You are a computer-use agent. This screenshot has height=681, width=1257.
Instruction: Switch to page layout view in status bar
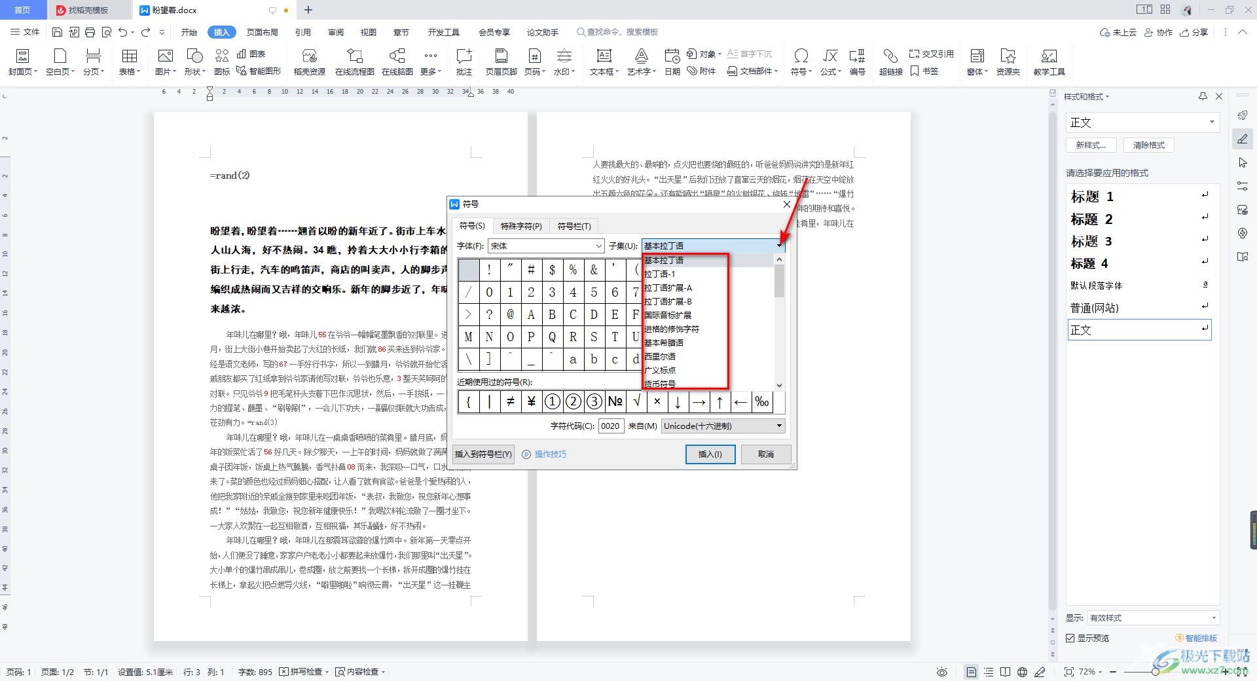click(972, 672)
